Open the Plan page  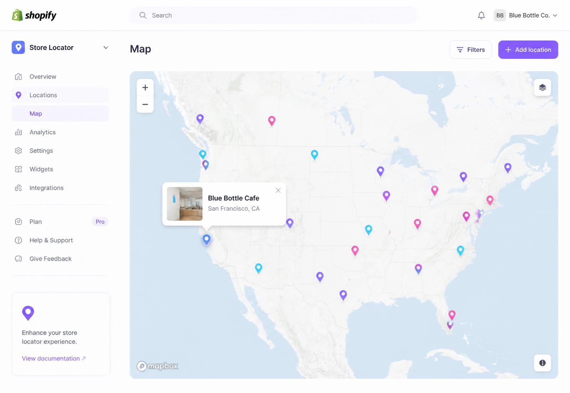tap(60, 222)
